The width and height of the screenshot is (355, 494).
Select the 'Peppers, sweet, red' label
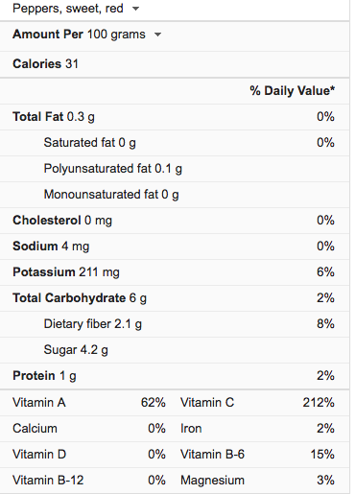(x=68, y=9)
